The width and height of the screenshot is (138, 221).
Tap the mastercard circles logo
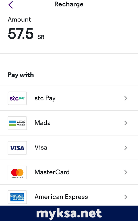(17, 172)
